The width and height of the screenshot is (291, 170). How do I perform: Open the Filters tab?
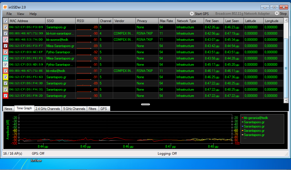coord(92,109)
